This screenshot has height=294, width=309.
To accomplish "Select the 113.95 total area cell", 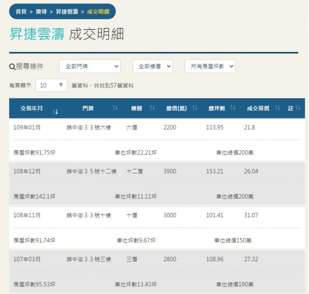I will [215, 127].
